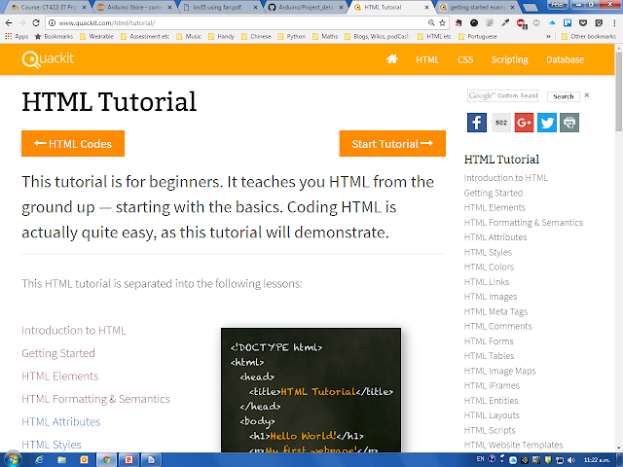
Task: Focus the Google Custom Search field
Action: [502, 95]
